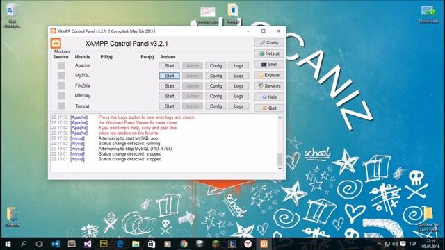Screen dimensions: 445x250
Task: Open Minecraft block icon in taskbar
Action: coord(216,244)
